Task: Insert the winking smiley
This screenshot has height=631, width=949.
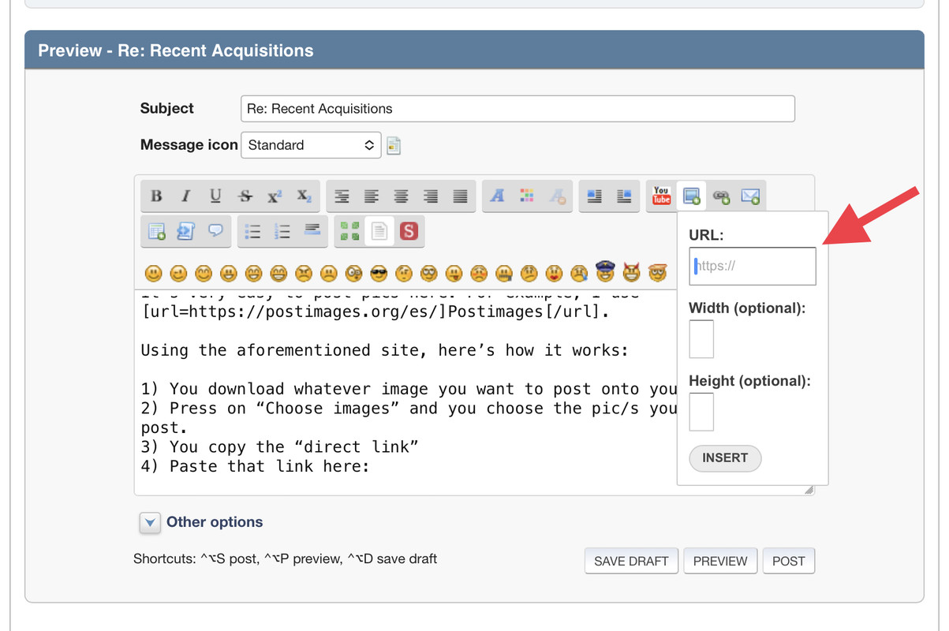Action: tap(179, 274)
